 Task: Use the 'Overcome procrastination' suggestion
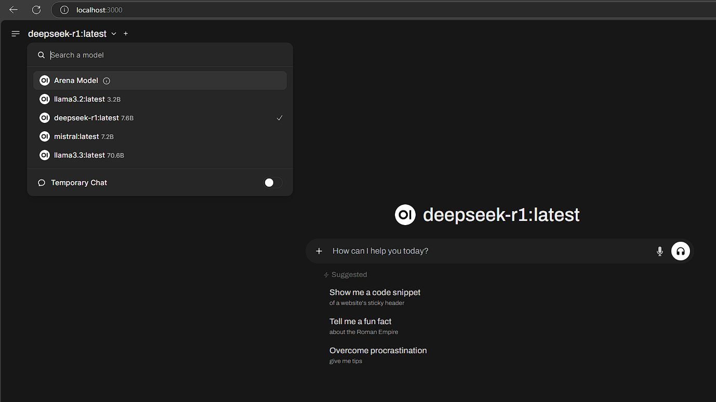pos(378,355)
